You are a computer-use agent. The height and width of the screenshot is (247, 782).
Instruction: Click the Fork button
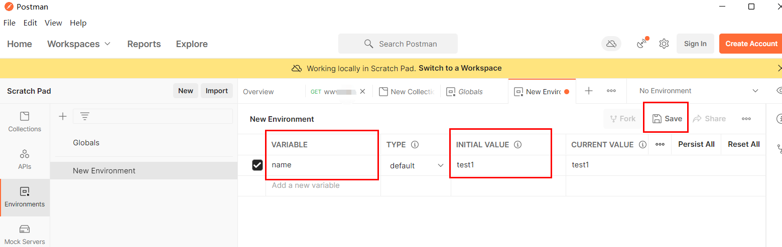point(622,119)
